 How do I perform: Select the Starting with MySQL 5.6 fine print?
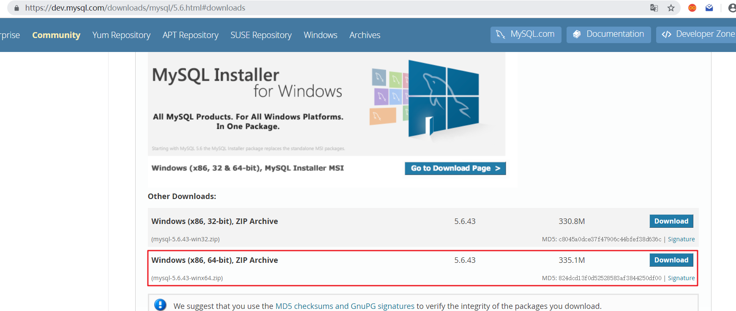pos(248,148)
